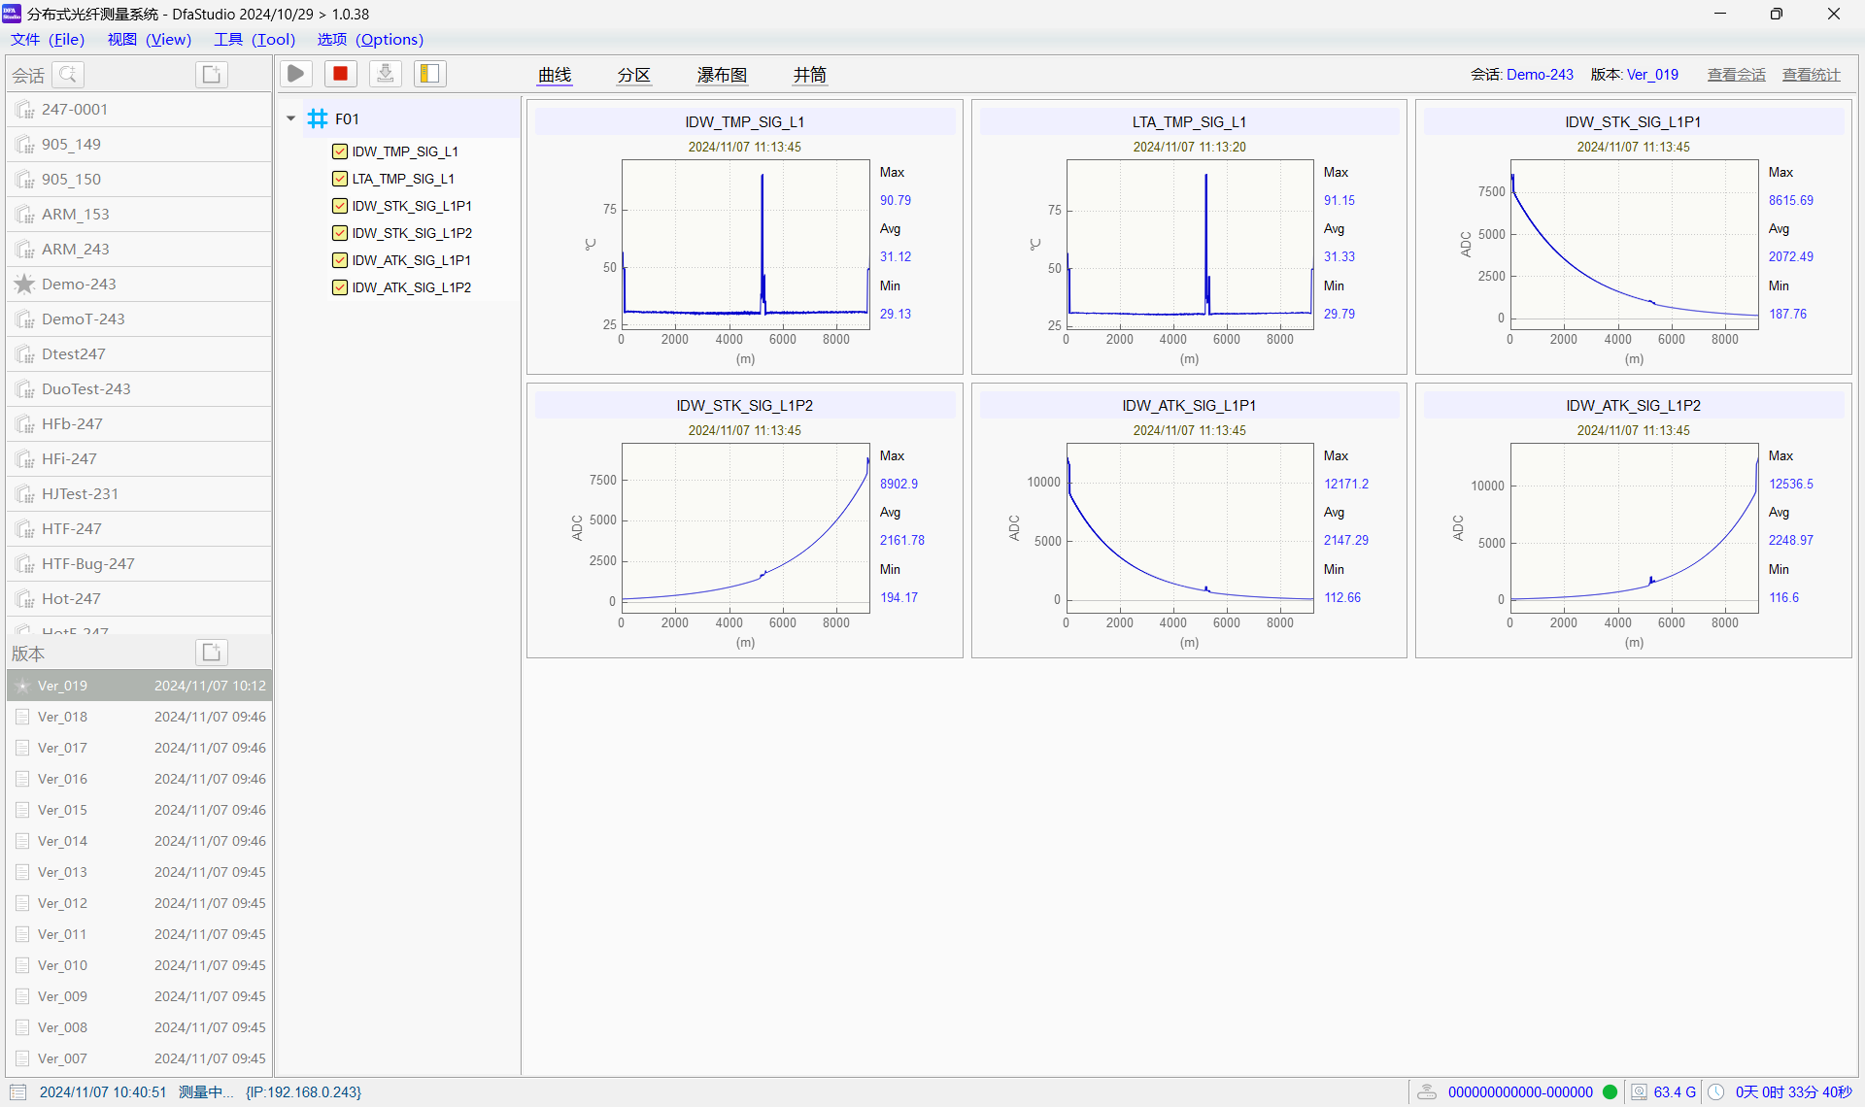Click the 查看会话 link
The height and width of the screenshot is (1107, 1865).
[1736, 75]
